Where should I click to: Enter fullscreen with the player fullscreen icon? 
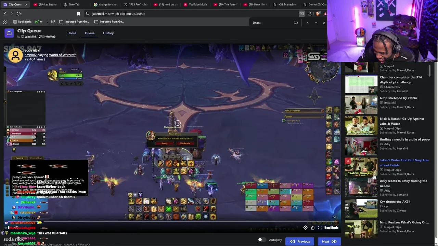[x=320, y=228]
